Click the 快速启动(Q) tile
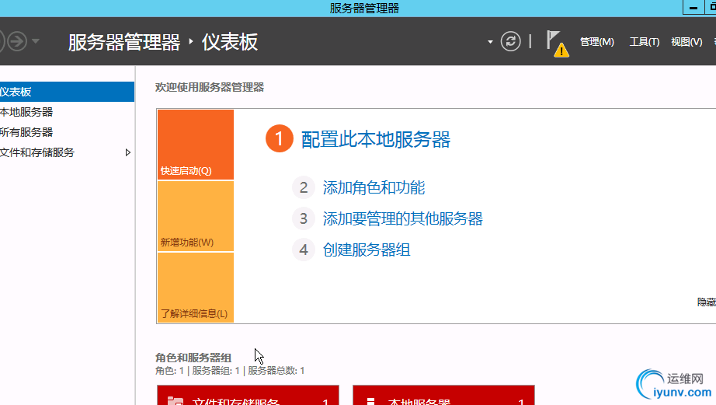716x405 pixels. (196, 145)
